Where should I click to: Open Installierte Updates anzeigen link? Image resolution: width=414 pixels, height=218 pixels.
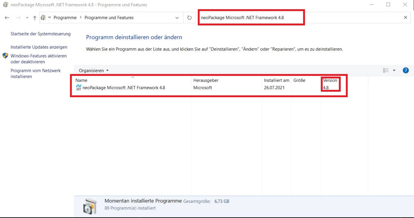tap(39, 47)
